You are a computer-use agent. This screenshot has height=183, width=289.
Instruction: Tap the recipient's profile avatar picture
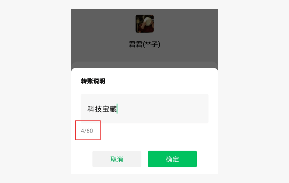[144, 24]
